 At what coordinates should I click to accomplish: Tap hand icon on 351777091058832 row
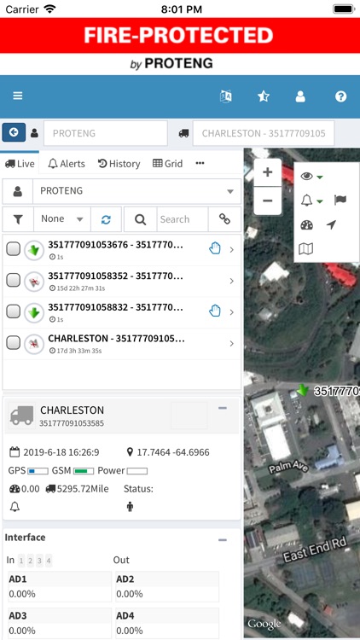pyautogui.click(x=215, y=311)
